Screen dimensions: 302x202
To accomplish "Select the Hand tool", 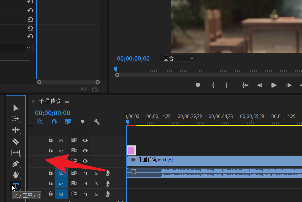I will [x=16, y=175].
